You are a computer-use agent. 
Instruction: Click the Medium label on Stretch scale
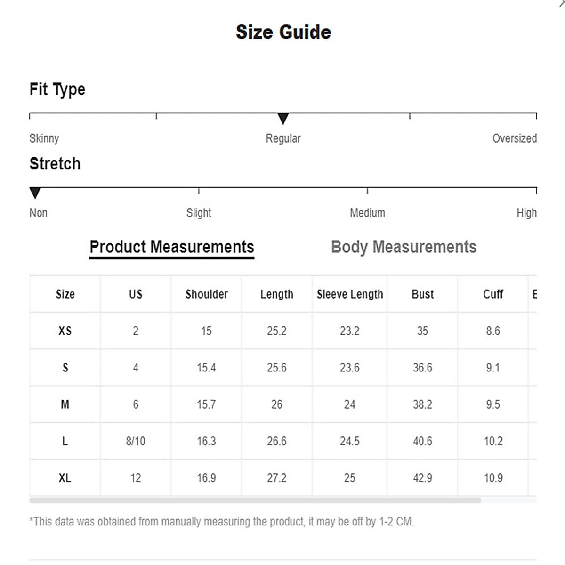[367, 213]
